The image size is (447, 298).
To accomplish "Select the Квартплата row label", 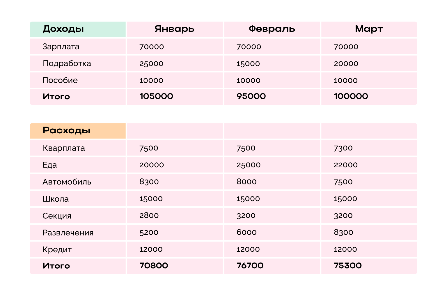I will 64,148.
